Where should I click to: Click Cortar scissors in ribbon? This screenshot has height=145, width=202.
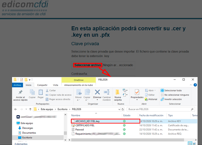51,90
